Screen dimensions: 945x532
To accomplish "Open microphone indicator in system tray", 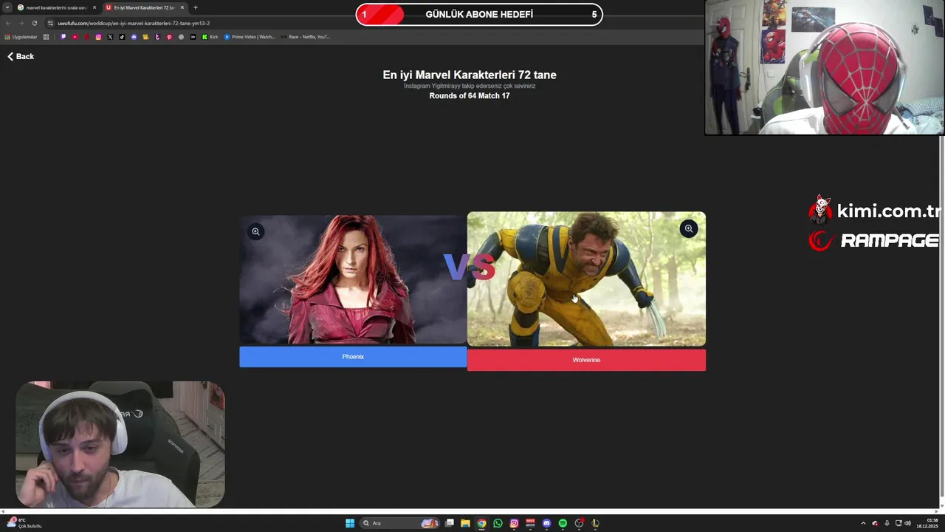I will click(x=887, y=523).
